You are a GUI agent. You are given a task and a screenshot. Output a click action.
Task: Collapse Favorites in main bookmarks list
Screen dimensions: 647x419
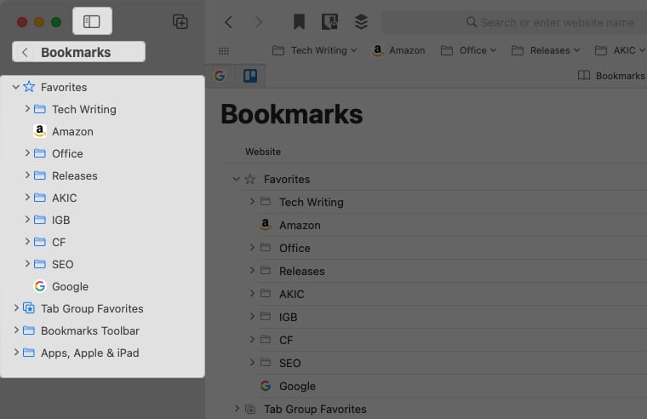click(x=236, y=179)
